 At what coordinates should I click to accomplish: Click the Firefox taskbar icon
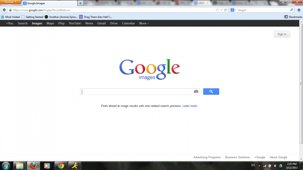34,166
